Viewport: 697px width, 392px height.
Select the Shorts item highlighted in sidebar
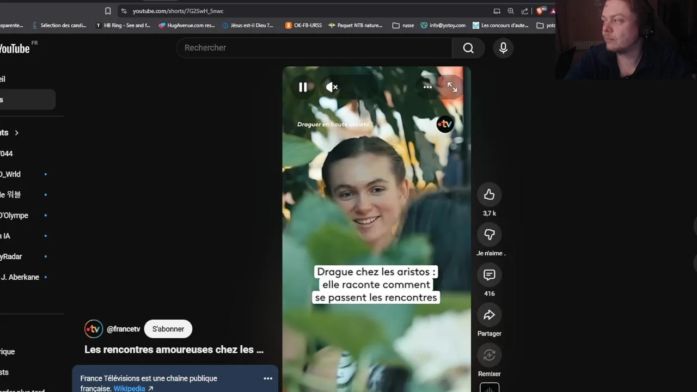click(x=27, y=100)
